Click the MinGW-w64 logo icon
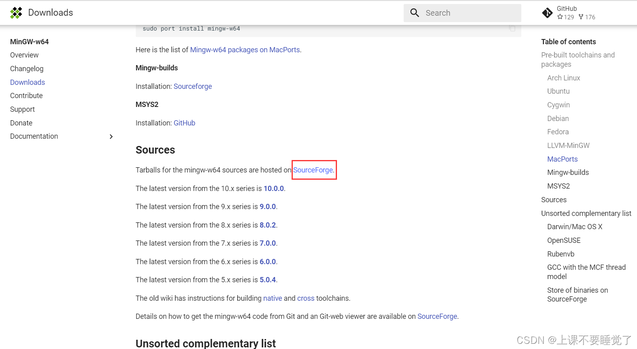The width and height of the screenshot is (637, 349). pyautogui.click(x=16, y=13)
